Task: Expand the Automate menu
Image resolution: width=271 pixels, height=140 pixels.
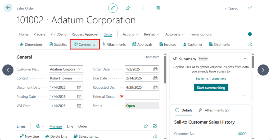Action: pyautogui.click(x=175, y=34)
